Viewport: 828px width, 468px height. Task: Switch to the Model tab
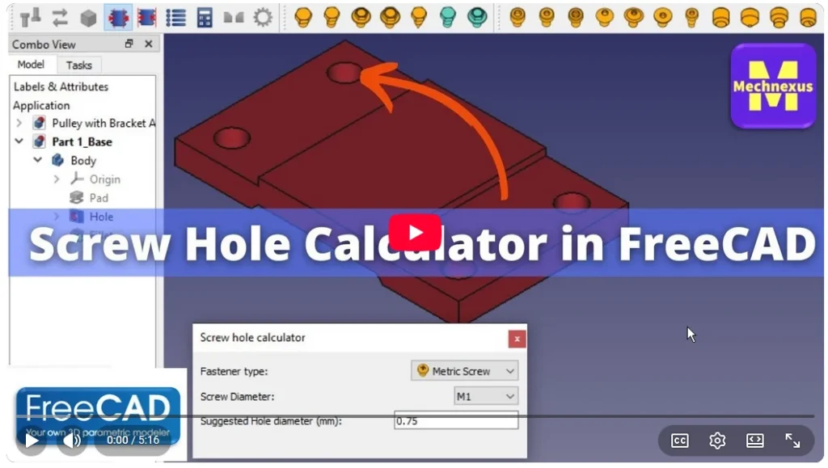pos(31,65)
